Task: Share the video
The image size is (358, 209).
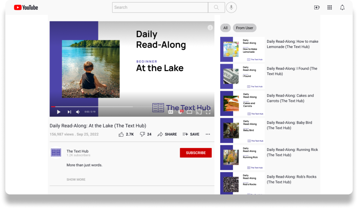Action: 167,134
